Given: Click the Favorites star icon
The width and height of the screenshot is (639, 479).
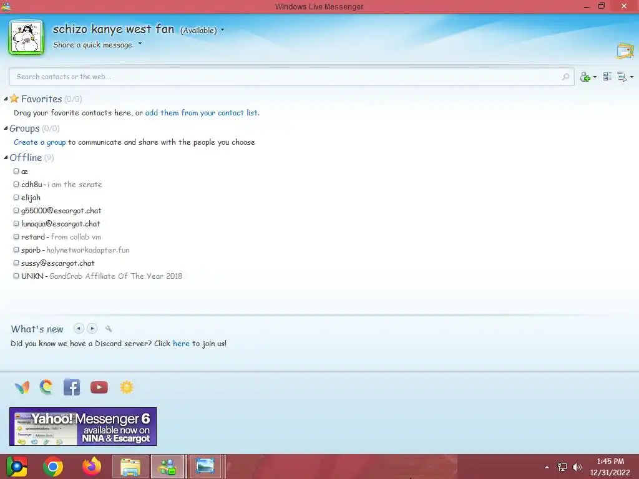Looking at the screenshot, I should click(x=14, y=98).
